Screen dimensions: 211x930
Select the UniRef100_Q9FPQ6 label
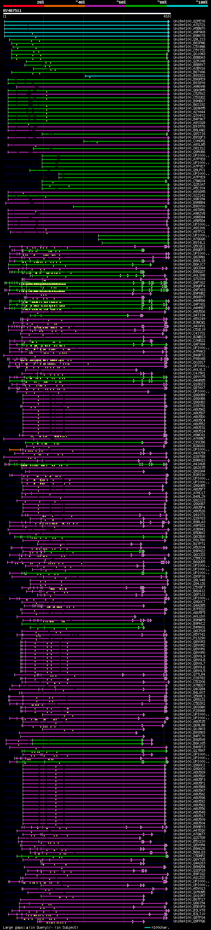click(189, 921)
